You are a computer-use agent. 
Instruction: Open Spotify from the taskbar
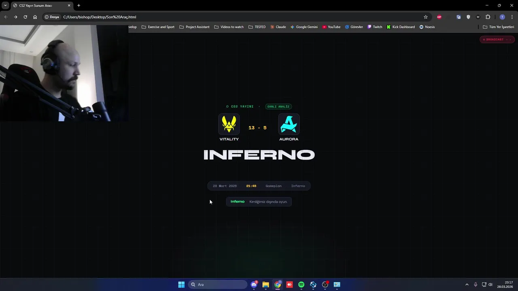(x=301, y=285)
